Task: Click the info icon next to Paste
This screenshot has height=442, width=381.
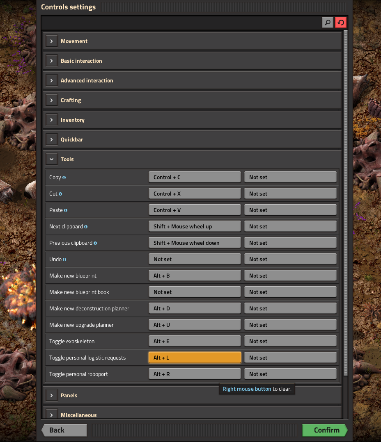Action: [66, 210]
